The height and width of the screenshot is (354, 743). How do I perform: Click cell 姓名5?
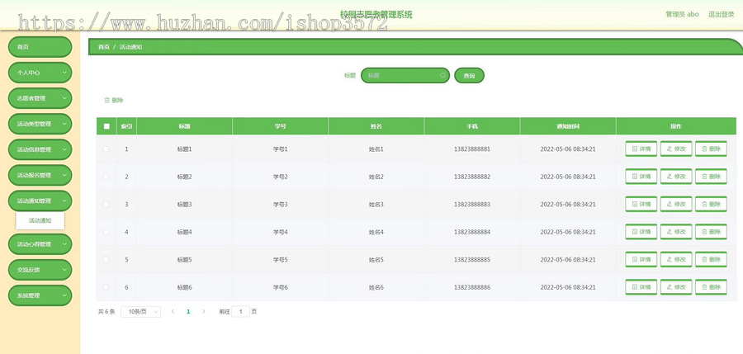tap(376, 260)
